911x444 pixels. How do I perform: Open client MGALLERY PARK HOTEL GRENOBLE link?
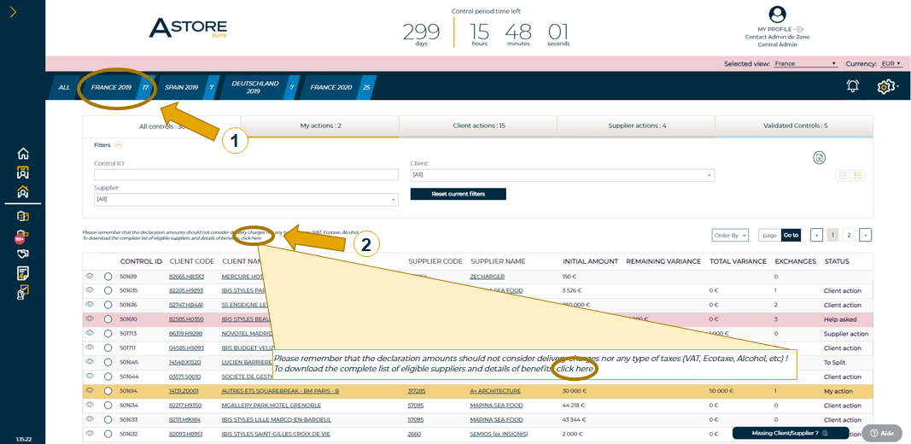click(x=272, y=406)
